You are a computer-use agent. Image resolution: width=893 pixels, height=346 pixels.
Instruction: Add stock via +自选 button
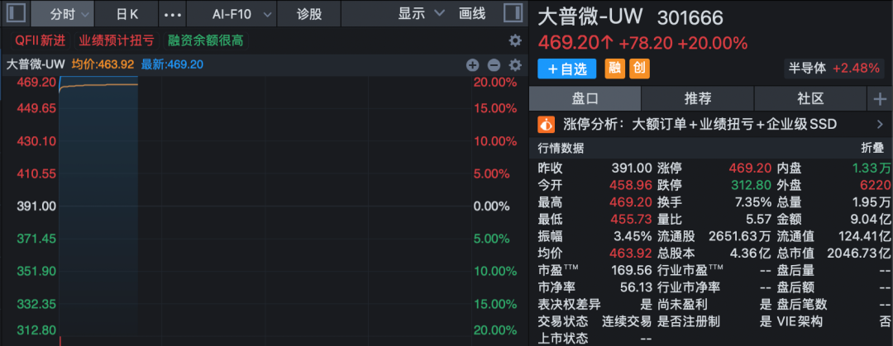pyautogui.click(x=566, y=69)
